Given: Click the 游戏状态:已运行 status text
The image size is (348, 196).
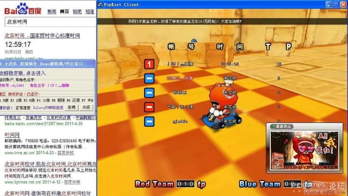Looking at the screenshot, I should 24,94.
